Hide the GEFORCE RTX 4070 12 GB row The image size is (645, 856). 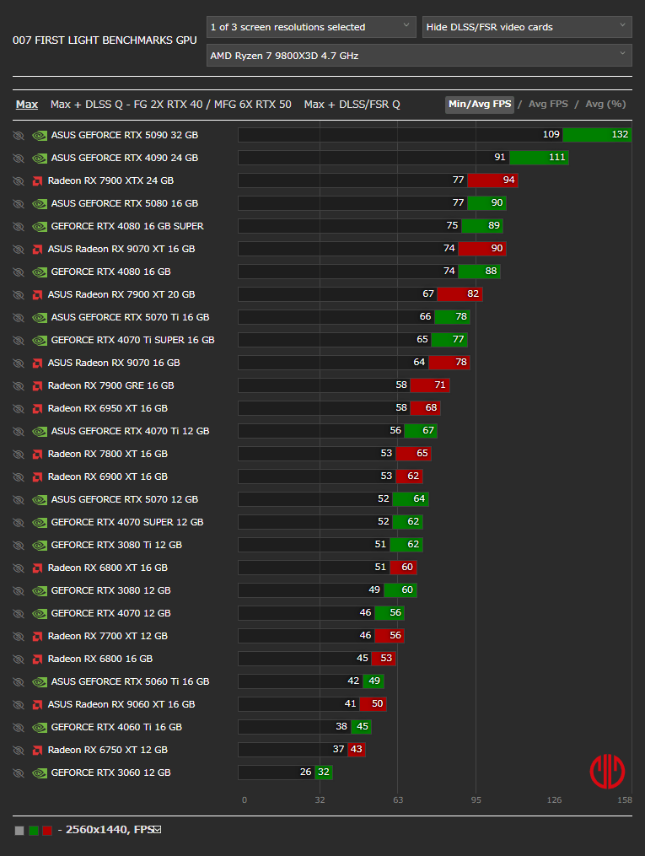(19, 614)
